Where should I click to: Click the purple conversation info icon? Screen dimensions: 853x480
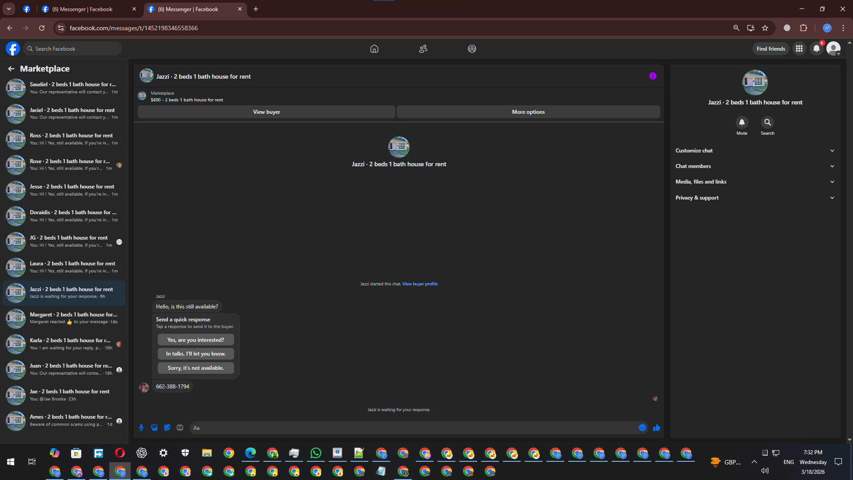pos(653,76)
